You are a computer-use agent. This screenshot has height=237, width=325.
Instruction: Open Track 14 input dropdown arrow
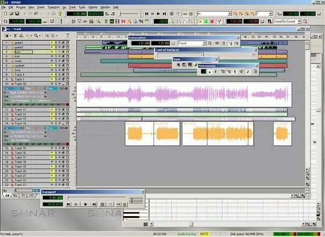(45, 132)
